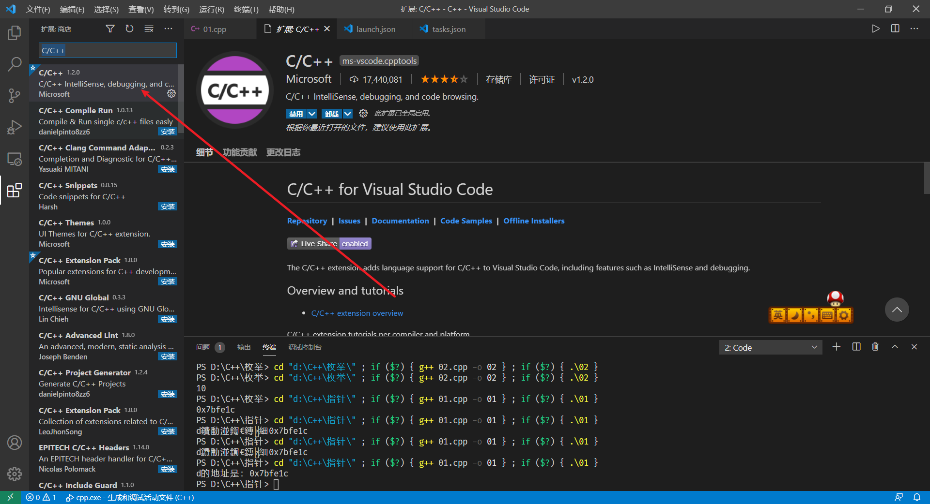Screen dimensions: 930x504
Task: Switch to 输出 panel tab
Action: click(244, 347)
